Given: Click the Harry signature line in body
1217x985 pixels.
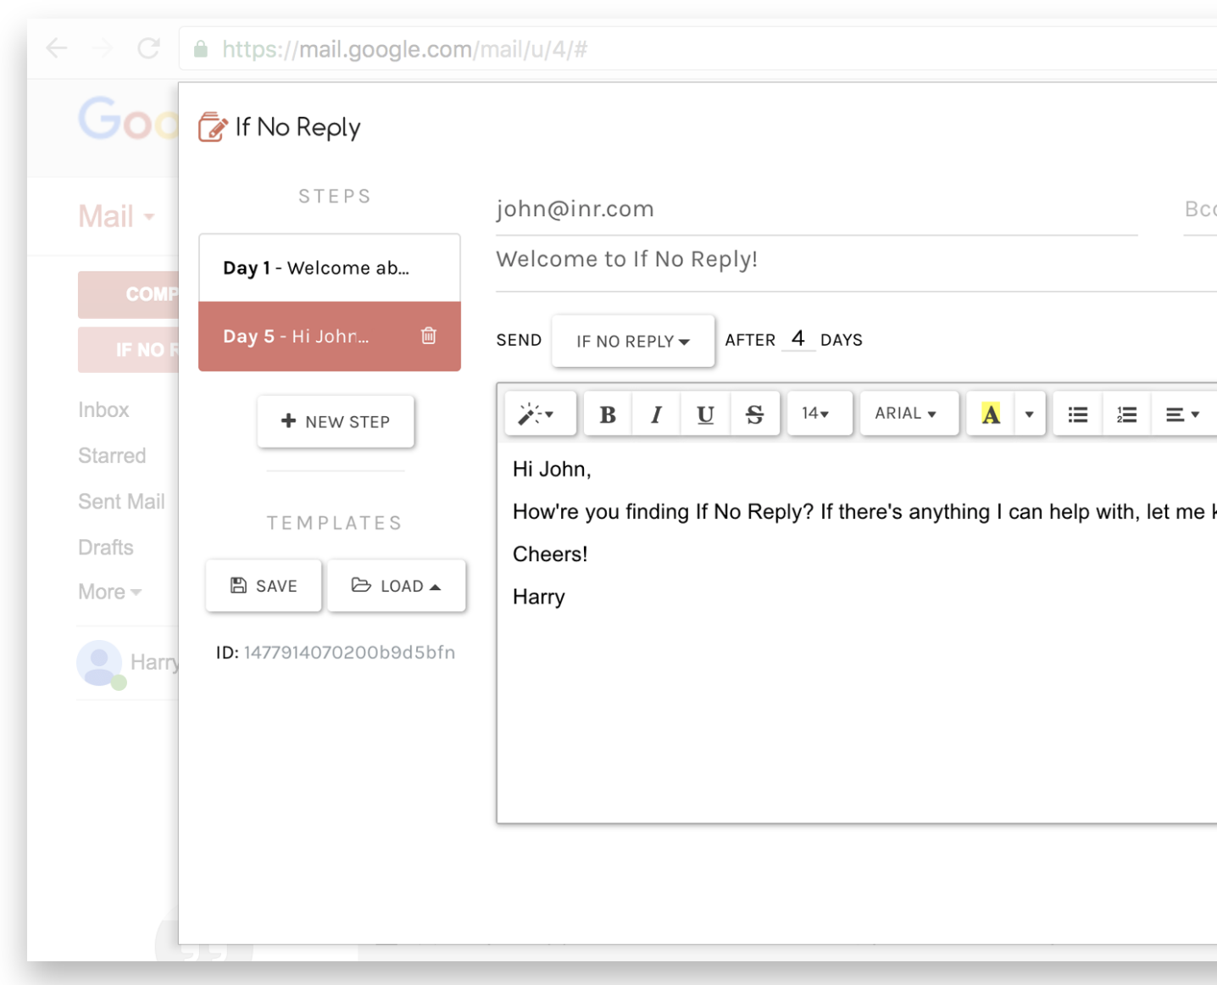Looking at the screenshot, I should tap(539, 597).
